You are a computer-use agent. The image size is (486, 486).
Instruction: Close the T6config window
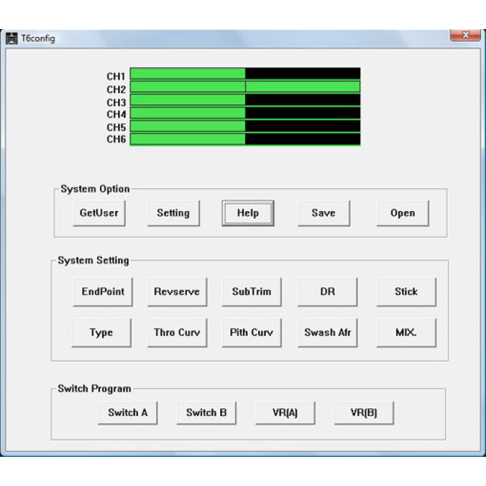click(464, 35)
